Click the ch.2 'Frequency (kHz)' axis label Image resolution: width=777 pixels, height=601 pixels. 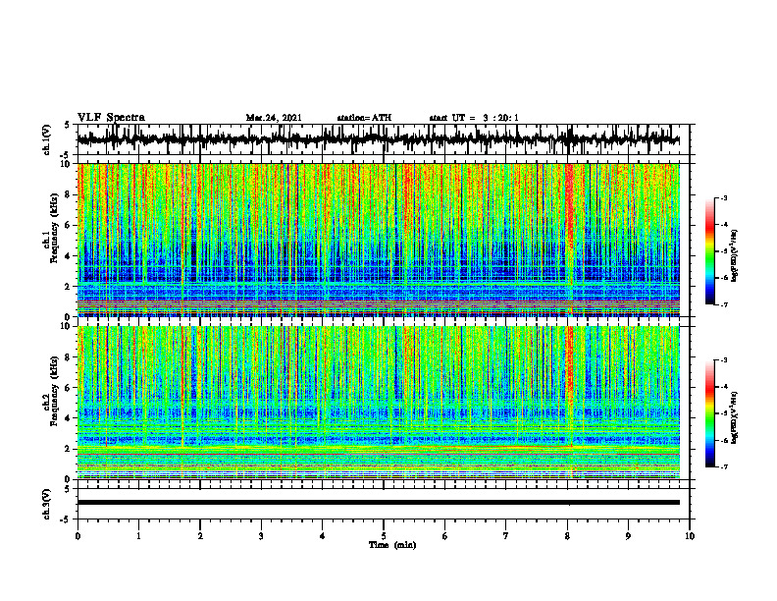[x=54, y=391]
